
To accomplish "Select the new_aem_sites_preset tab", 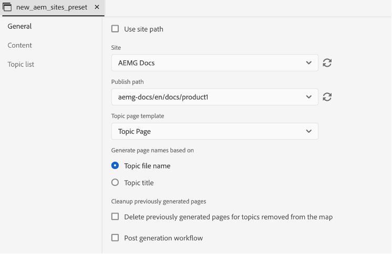I will pos(50,7).
